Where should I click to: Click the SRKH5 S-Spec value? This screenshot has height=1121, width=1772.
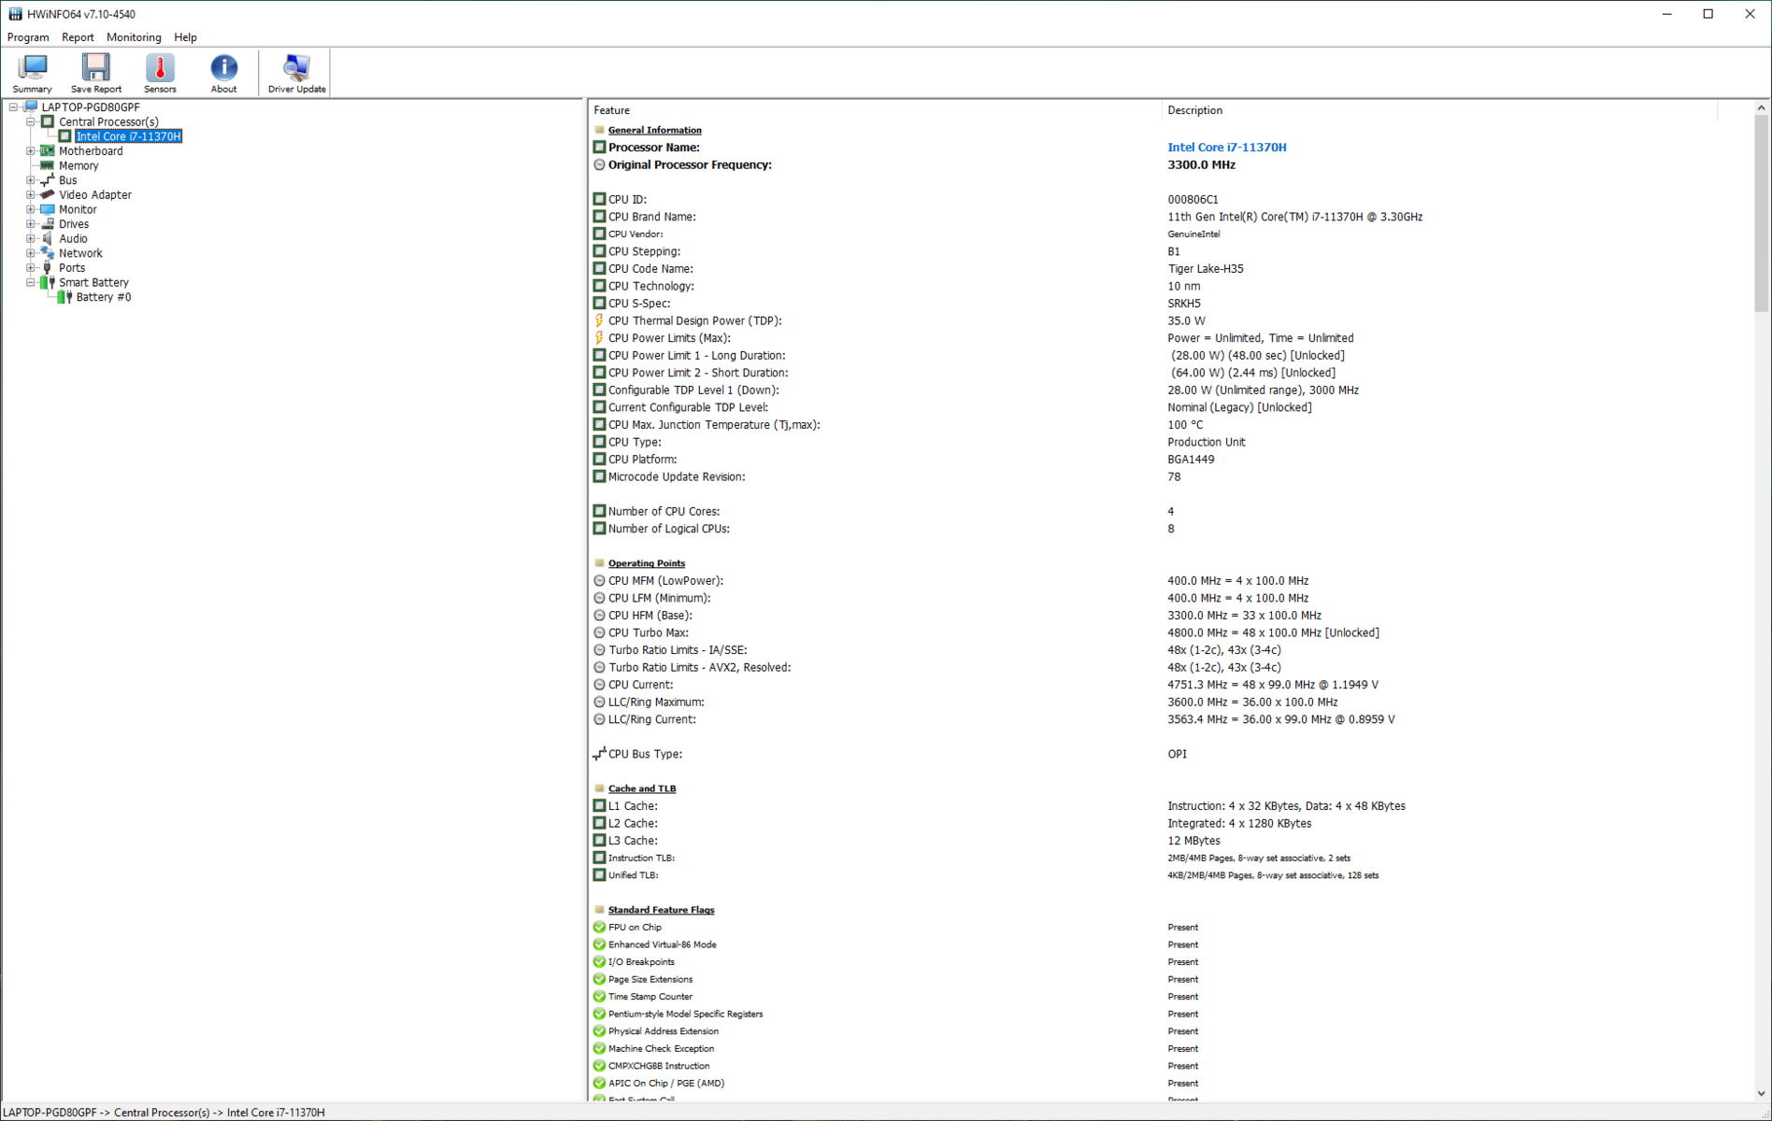[x=1183, y=304]
